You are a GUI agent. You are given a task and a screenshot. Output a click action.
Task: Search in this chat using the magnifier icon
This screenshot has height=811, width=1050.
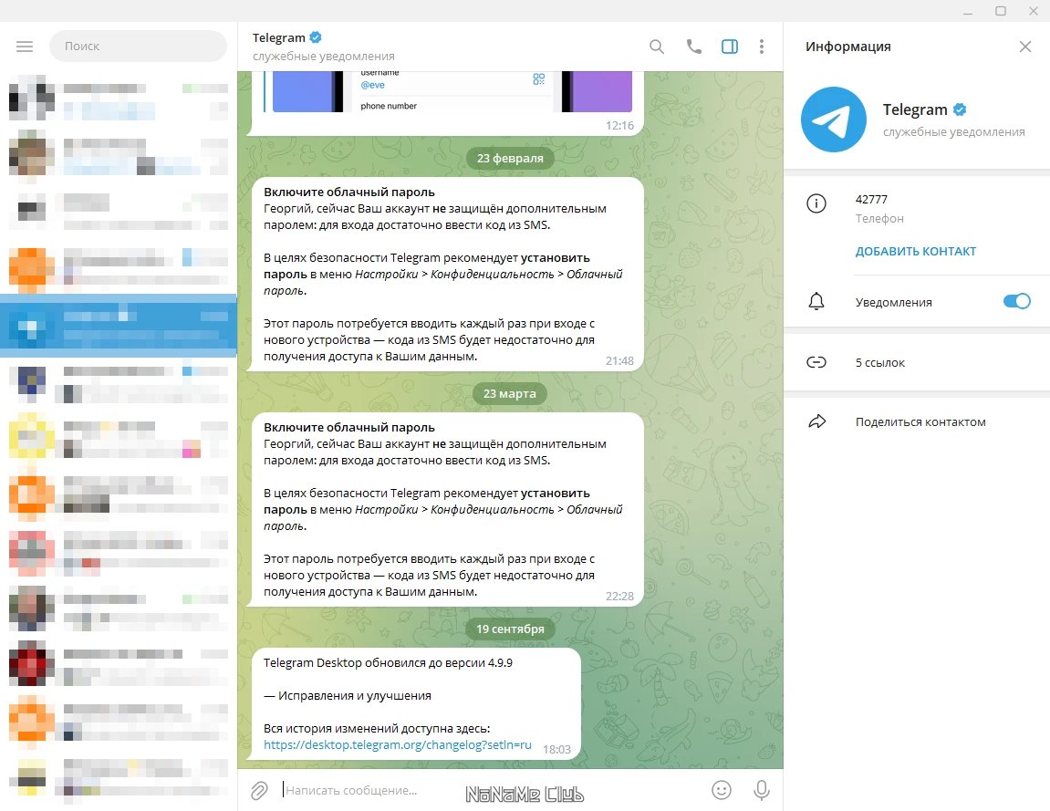pos(657,47)
